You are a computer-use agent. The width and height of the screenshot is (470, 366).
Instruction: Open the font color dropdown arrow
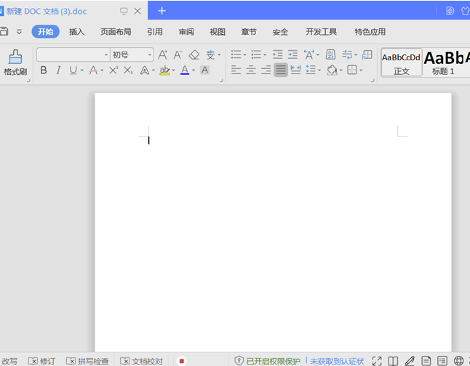click(194, 70)
